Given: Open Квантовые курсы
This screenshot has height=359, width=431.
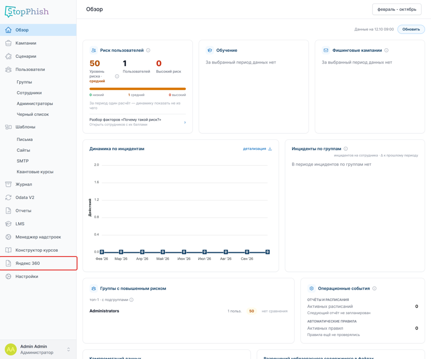Looking at the screenshot, I should [x=35, y=172].
